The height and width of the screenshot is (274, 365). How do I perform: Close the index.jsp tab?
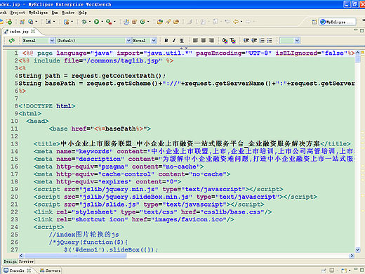[33, 31]
